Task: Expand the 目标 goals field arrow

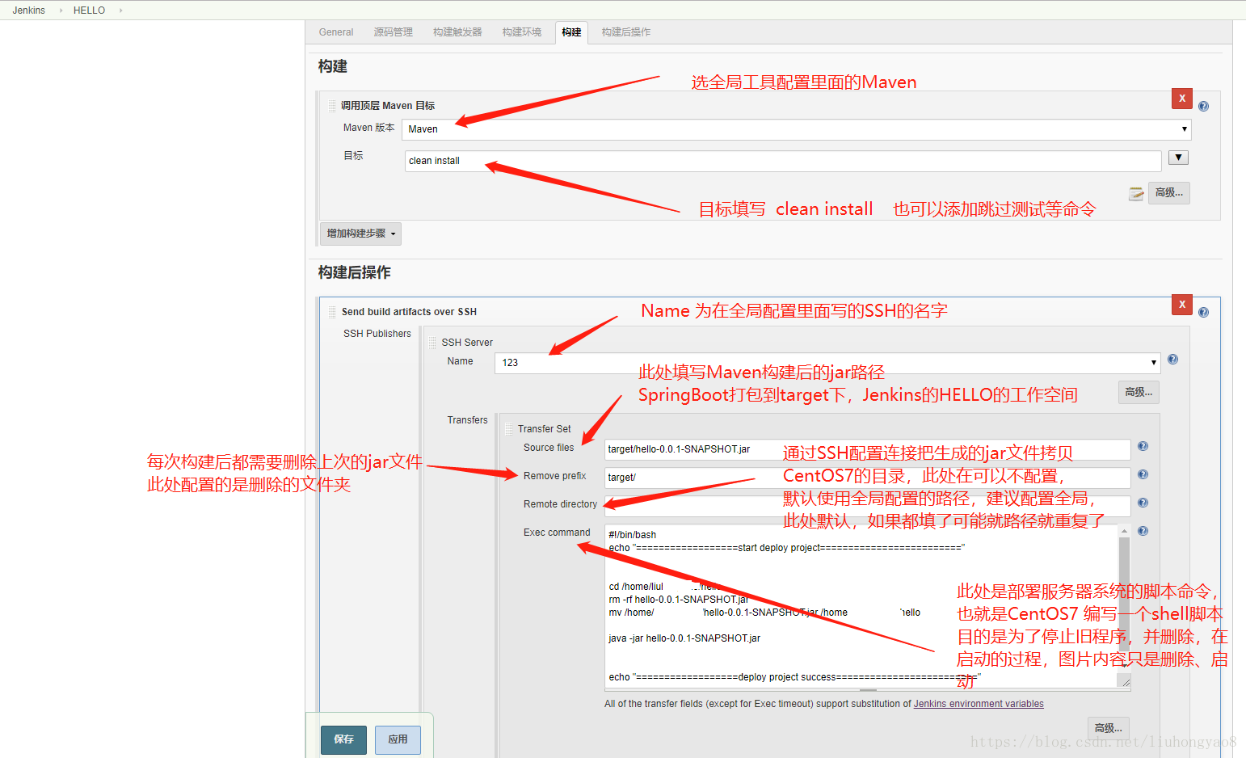Action: coord(1179,158)
